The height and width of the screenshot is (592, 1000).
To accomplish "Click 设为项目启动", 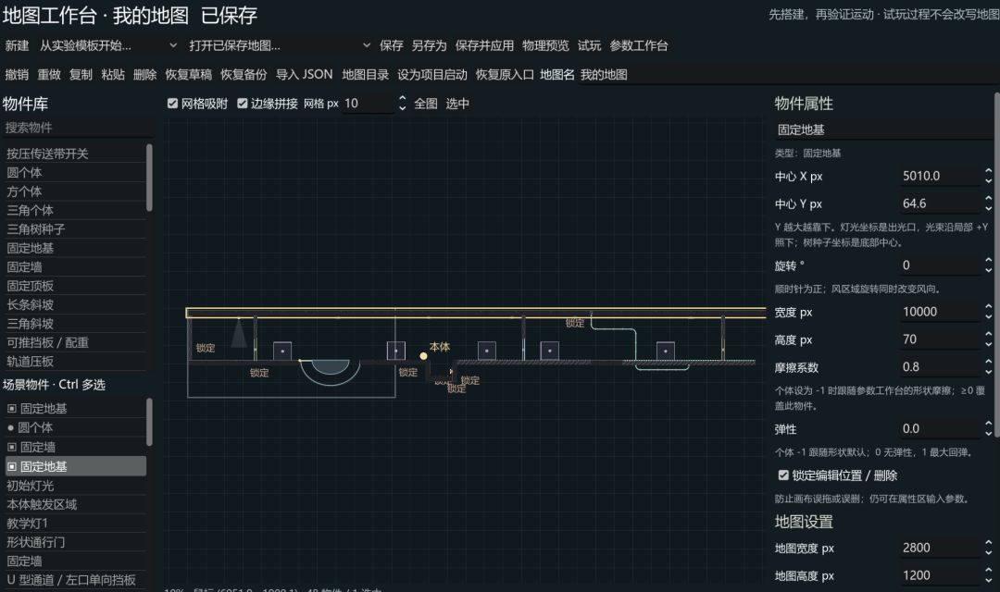I will [432, 75].
